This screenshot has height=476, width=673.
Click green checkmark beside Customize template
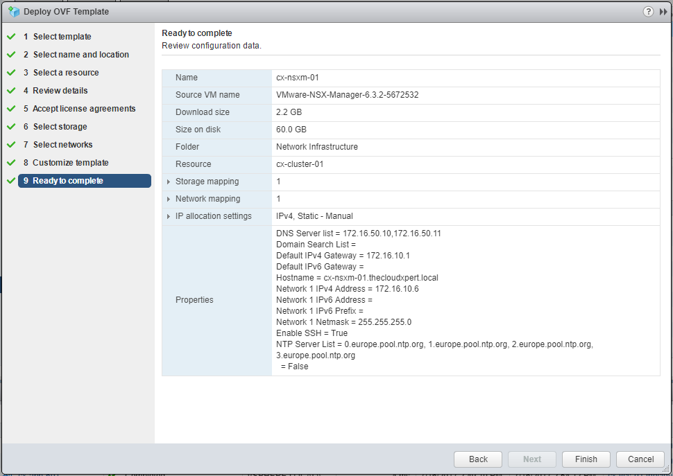click(x=11, y=163)
